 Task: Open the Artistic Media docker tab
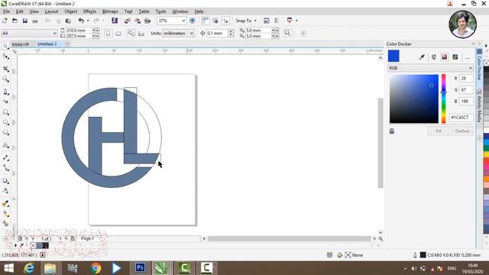(x=480, y=105)
